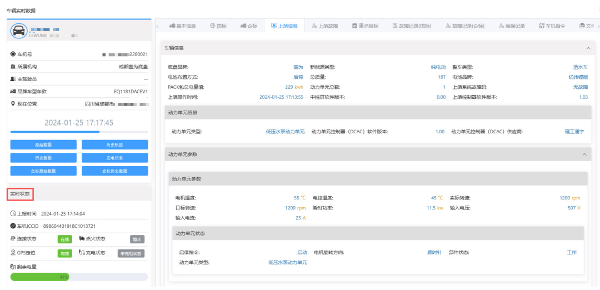Click the green 在线 status tag
This screenshot has height=290, width=600.
63,239
